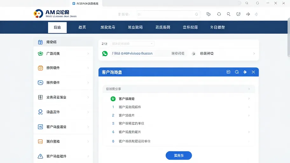Expand the award ribbon row's chevron in the sidebar
Screen dimensions: 290x163
coord(88,112)
